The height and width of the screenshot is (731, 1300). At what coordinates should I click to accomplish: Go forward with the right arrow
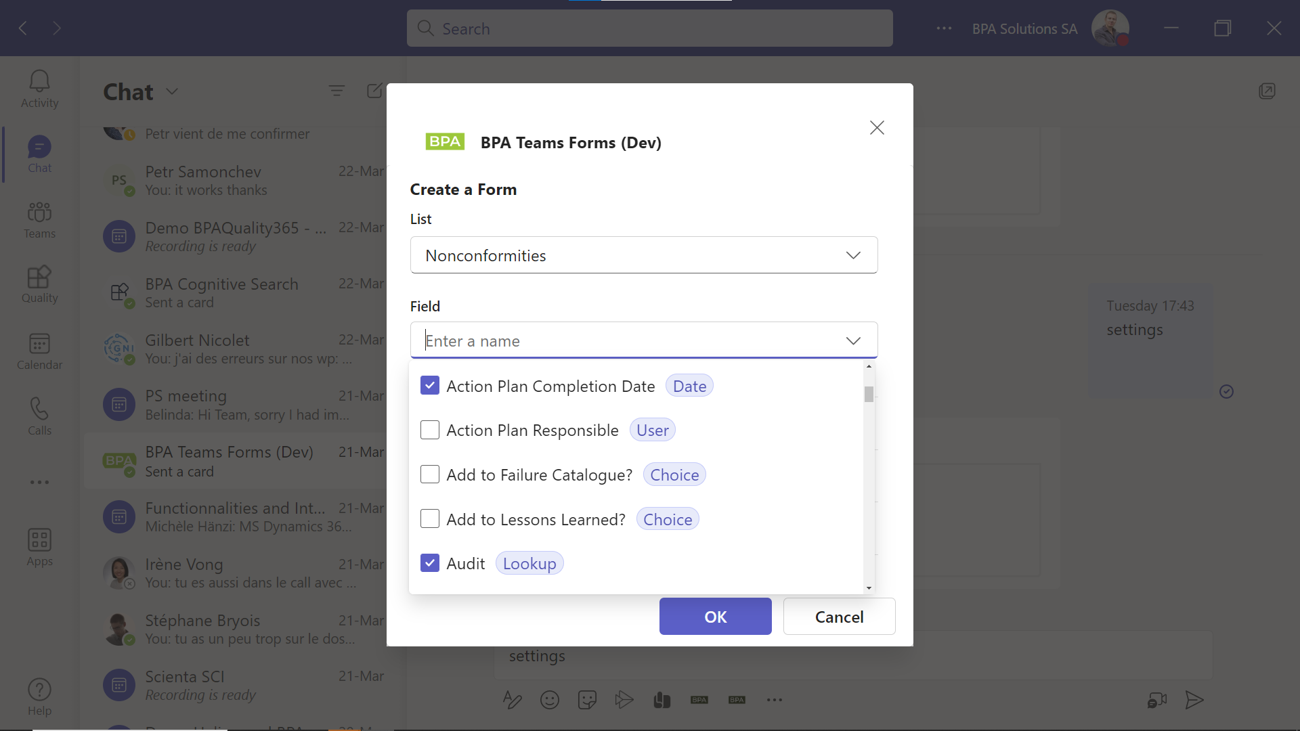point(57,28)
